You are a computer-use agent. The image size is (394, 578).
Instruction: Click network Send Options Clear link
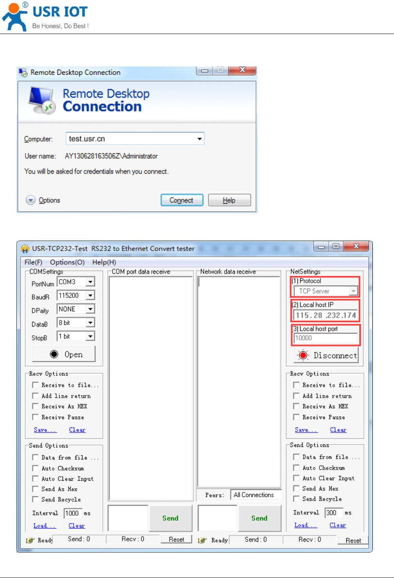tap(338, 525)
